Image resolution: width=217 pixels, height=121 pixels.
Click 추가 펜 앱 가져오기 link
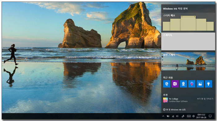pyautogui.click(x=205, y=99)
